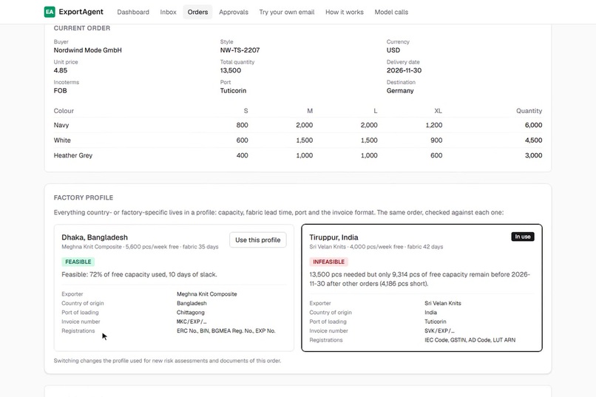Click invoice number SVK/EXP/…
Viewport: 596px width, 397px height.
439,331
